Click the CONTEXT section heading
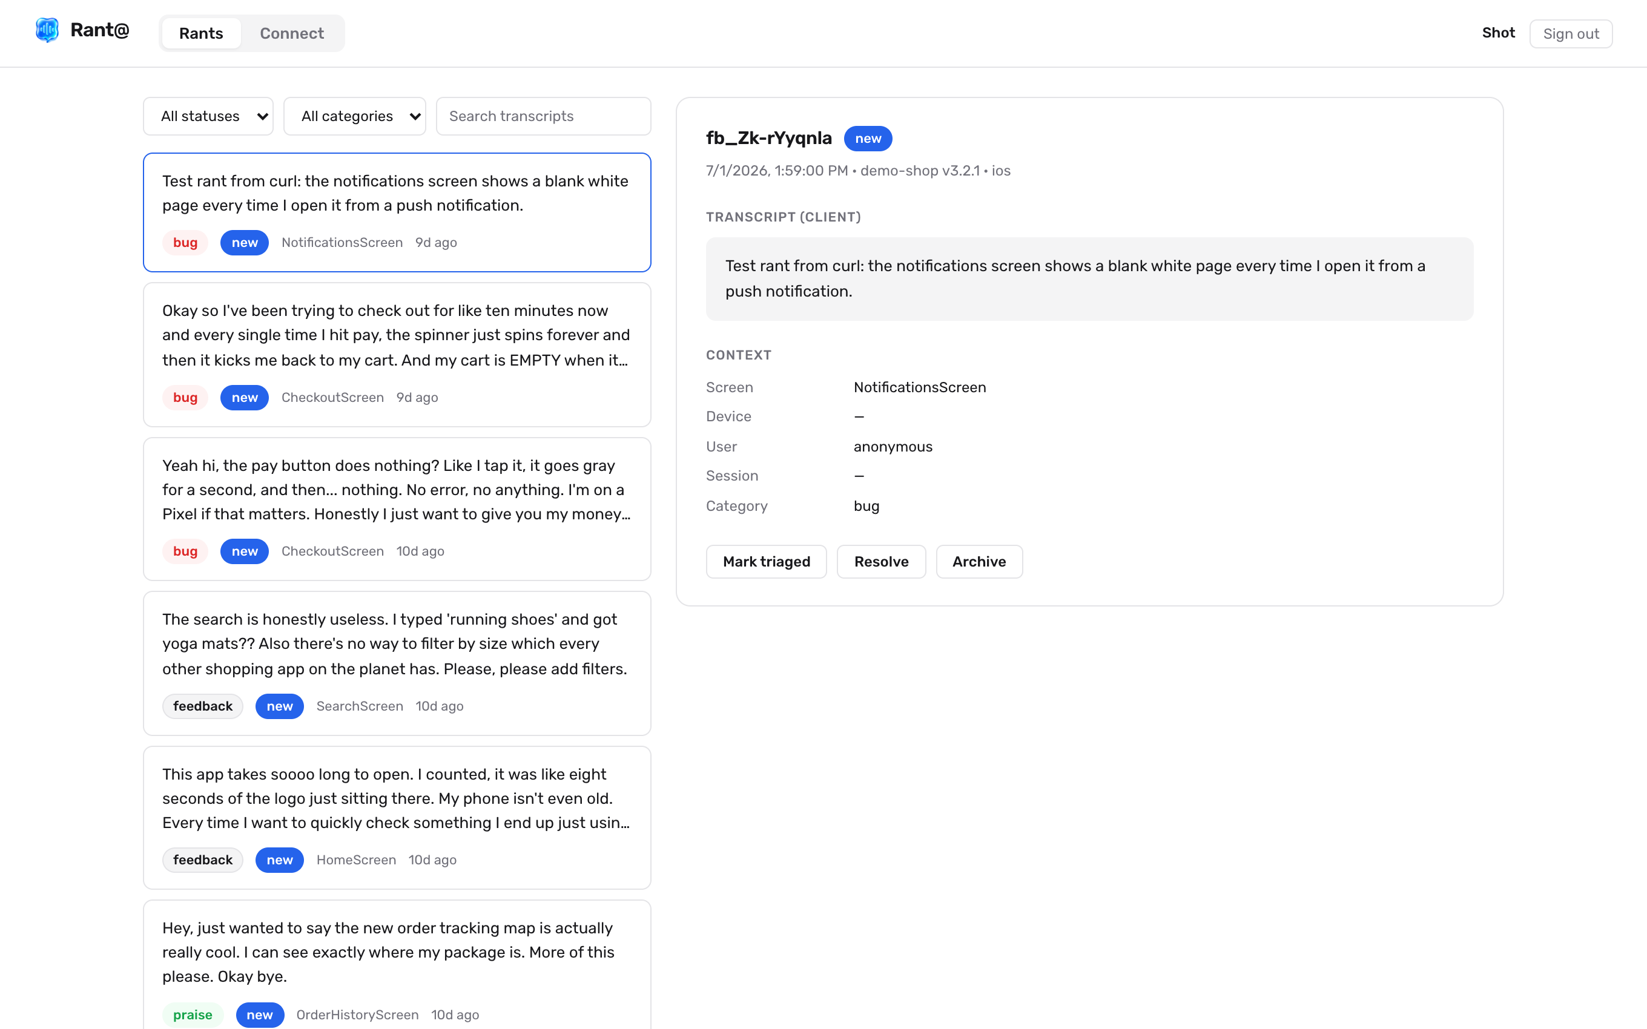Viewport: 1647px width, 1029px height. pyautogui.click(x=739, y=355)
